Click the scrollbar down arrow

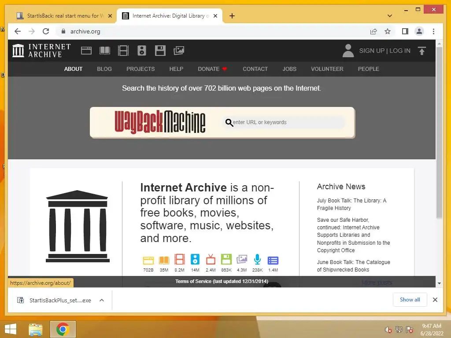439,283
